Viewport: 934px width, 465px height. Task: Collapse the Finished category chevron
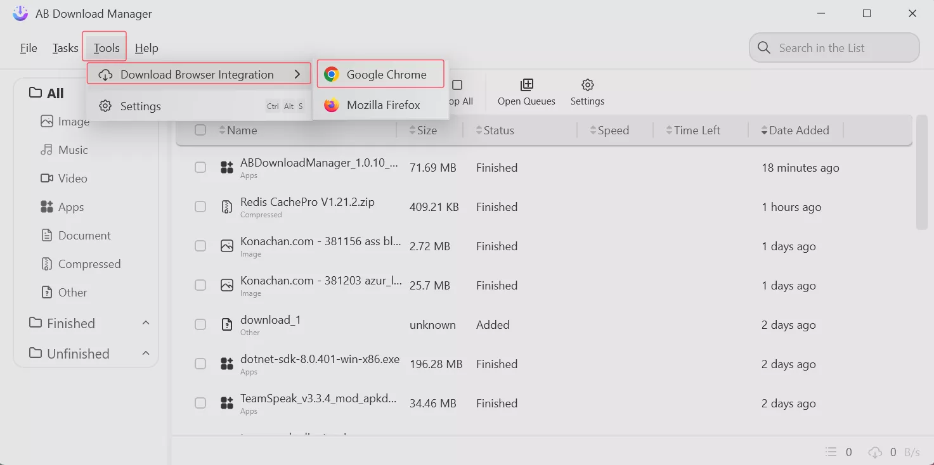tap(146, 324)
